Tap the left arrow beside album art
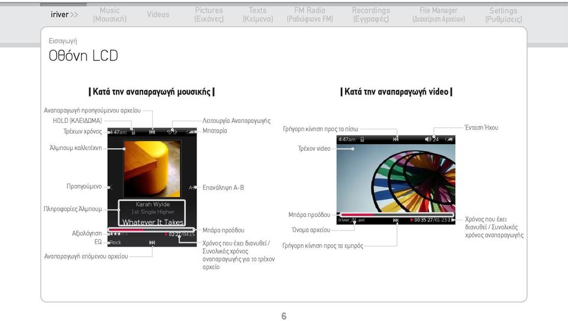568x321 pixels. point(111,187)
